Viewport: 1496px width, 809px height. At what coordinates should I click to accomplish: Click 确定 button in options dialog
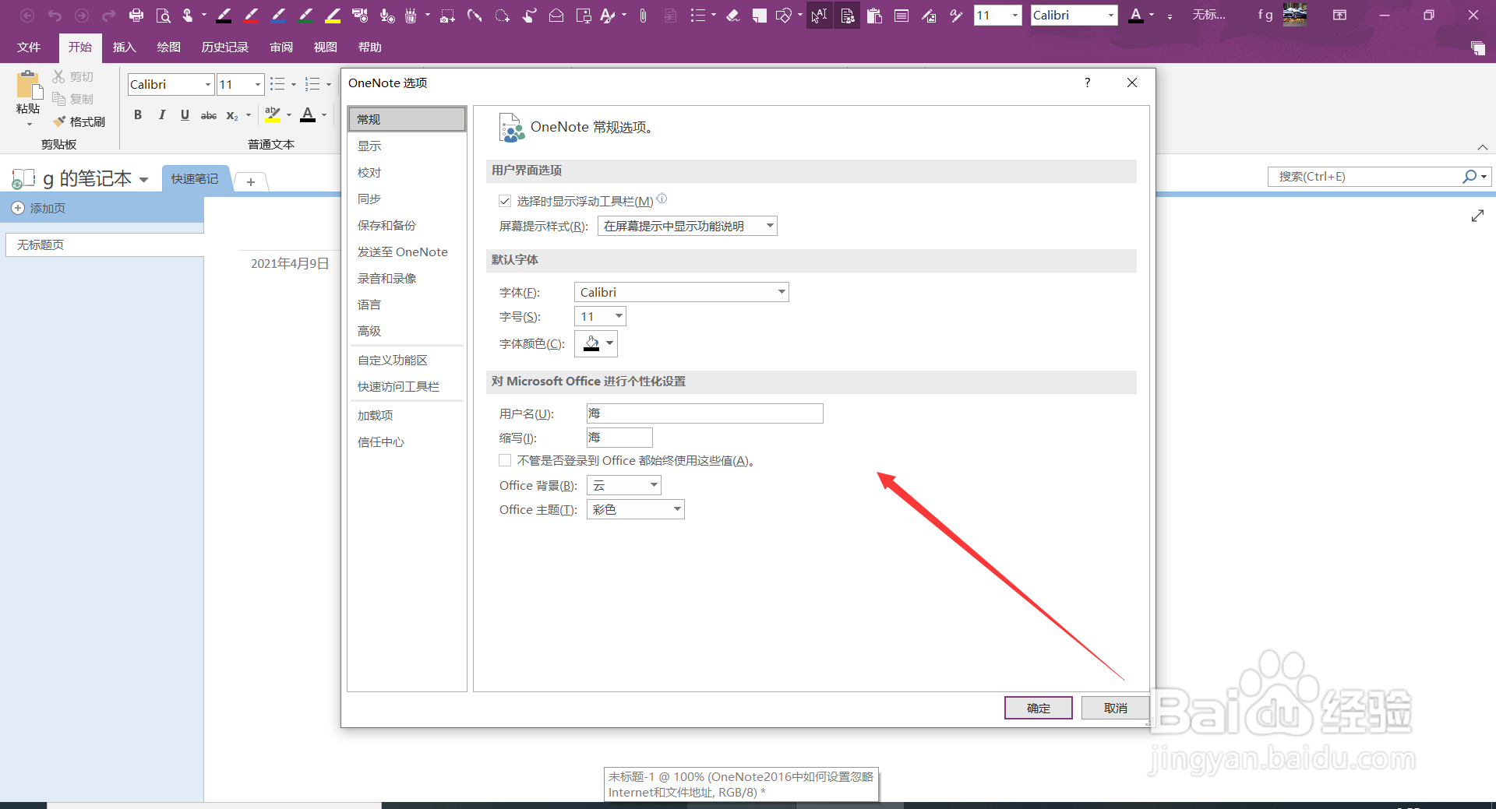click(1039, 708)
